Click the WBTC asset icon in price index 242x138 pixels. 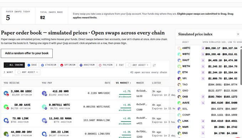pyautogui.click(x=179, y=54)
